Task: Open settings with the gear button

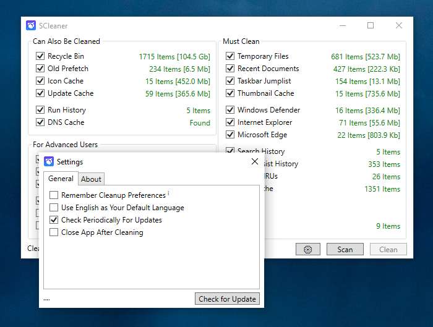Action: [x=307, y=249]
